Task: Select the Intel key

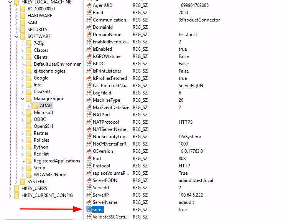Action: coord(38,85)
